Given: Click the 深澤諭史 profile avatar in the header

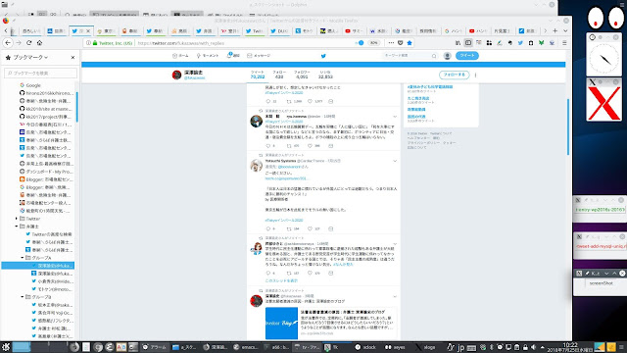Looking at the screenshot, I should [176, 75].
